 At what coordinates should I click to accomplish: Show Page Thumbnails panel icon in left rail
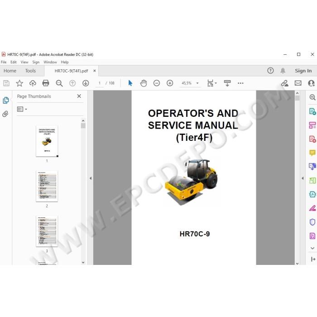(x=5, y=100)
